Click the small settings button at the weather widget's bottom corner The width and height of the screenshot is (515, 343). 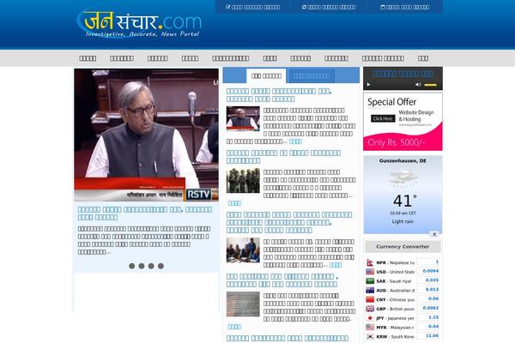click(434, 234)
